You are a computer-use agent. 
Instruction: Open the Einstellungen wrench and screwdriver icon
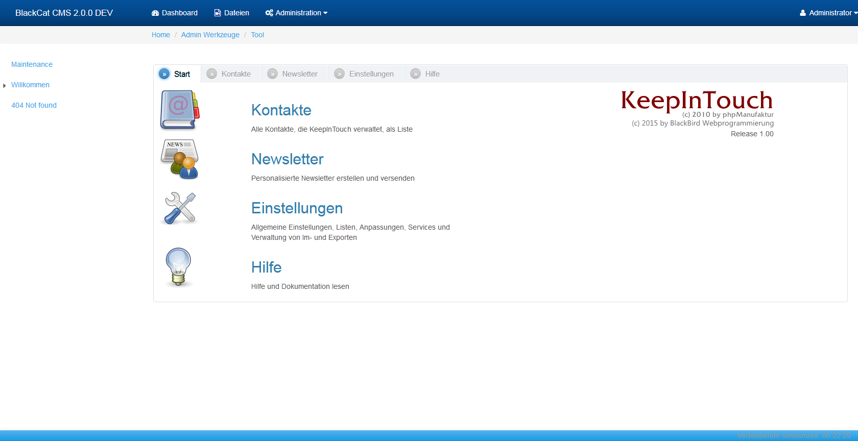click(180, 208)
